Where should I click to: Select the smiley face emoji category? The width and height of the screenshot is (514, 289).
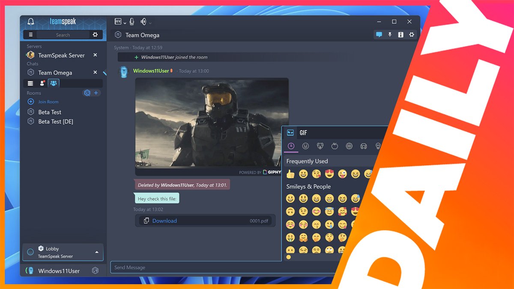[305, 146]
